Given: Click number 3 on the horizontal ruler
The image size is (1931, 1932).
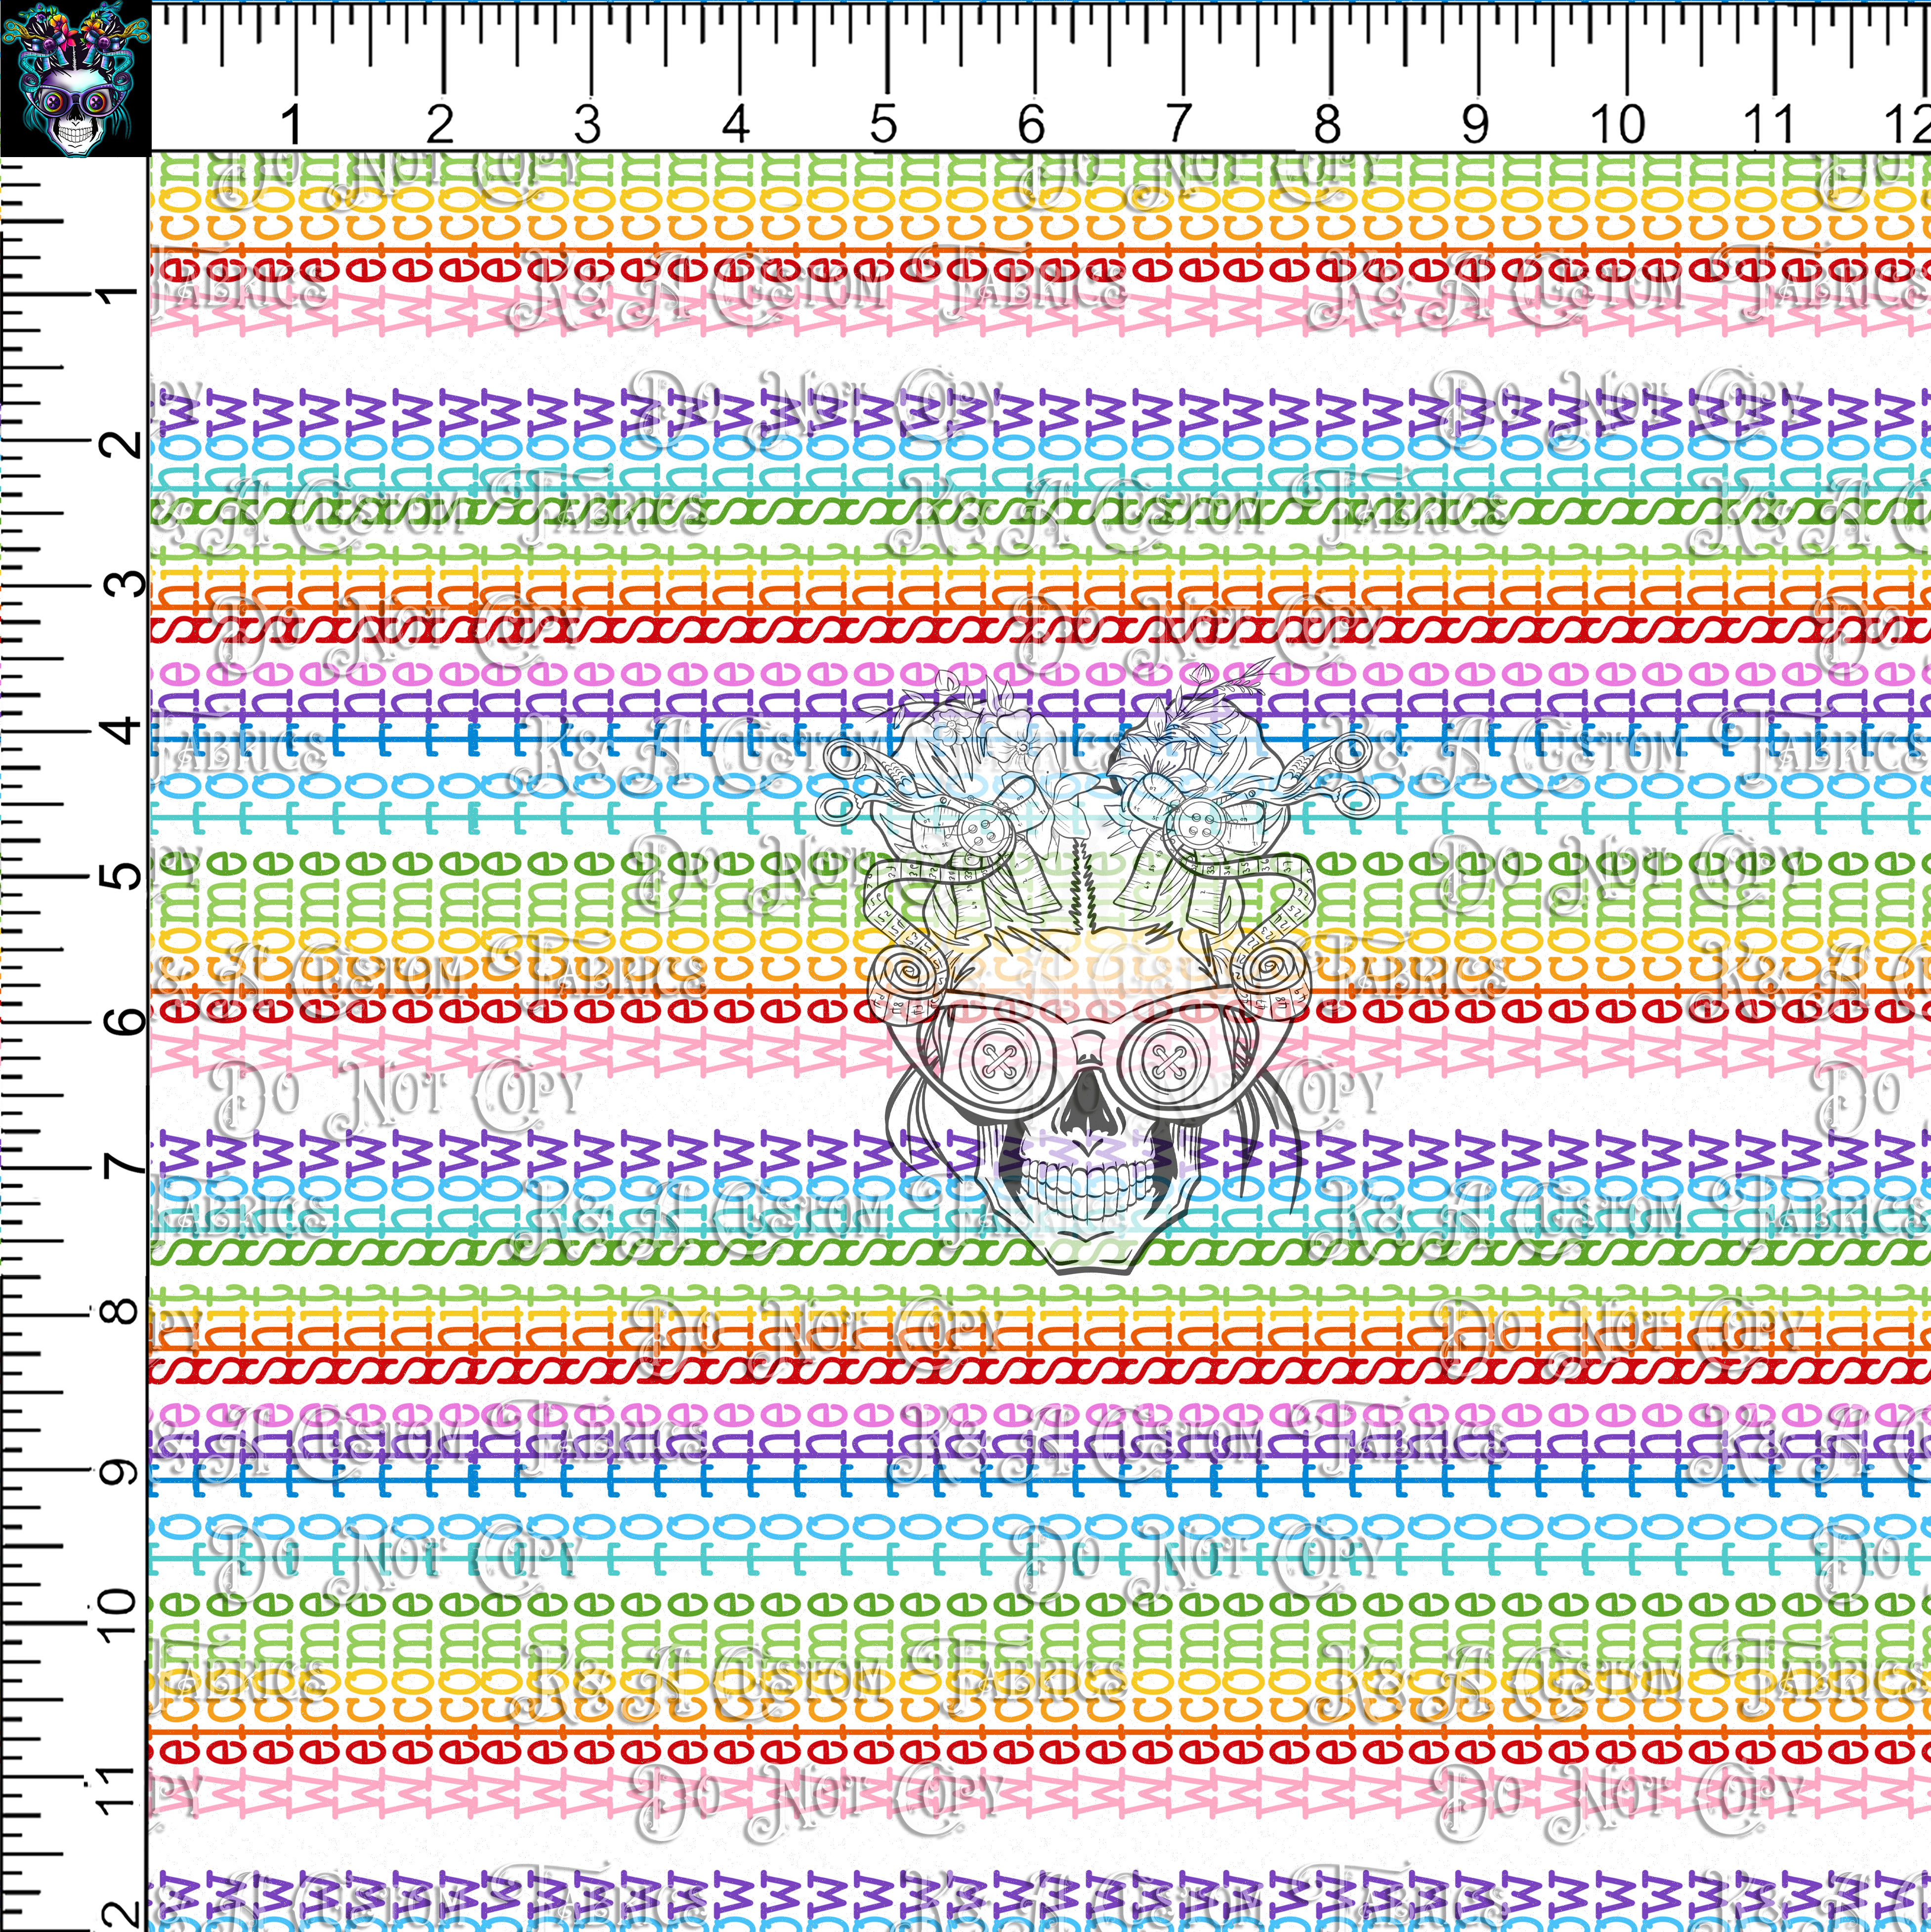Looking at the screenshot, I should pyautogui.click(x=587, y=125).
